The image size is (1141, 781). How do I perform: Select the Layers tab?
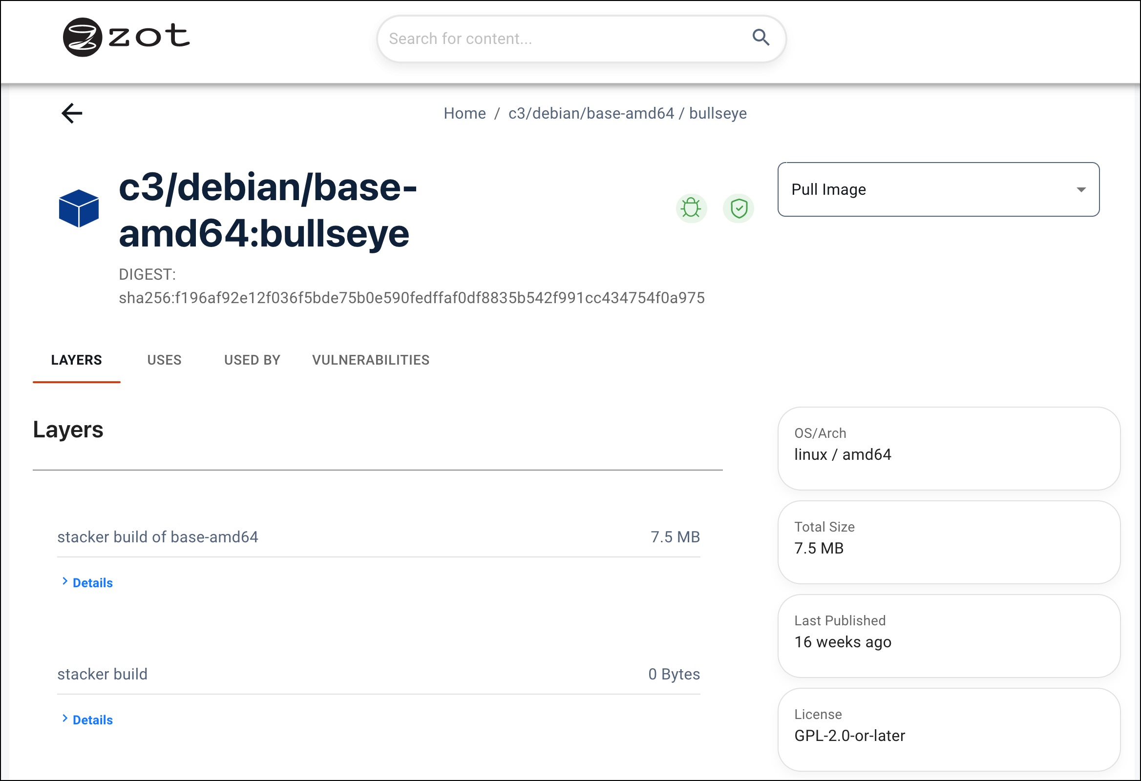click(77, 360)
